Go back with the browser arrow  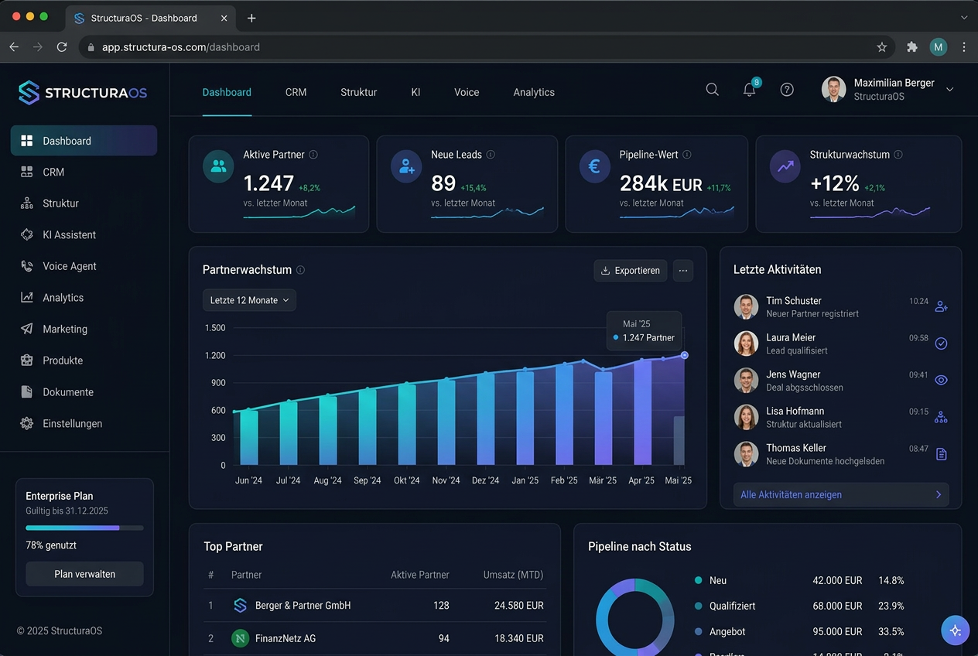coord(14,47)
